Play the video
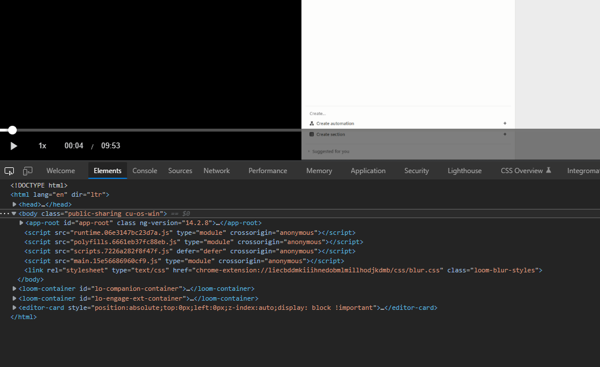Viewport: 600px width, 367px height. tap(14, 146)
